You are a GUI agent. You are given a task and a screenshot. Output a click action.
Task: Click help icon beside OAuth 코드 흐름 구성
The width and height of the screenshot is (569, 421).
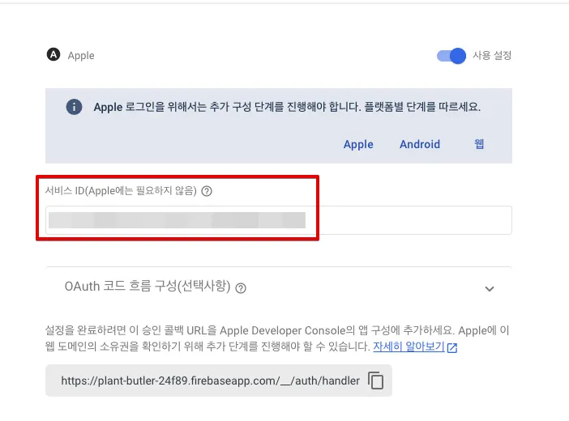241,288
